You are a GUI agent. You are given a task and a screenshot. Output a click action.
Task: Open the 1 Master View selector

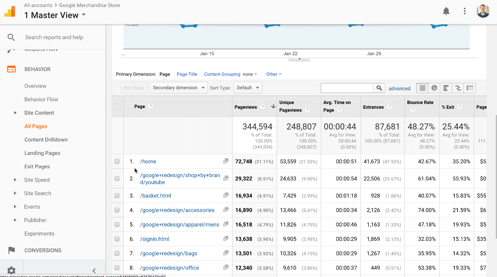55,15
